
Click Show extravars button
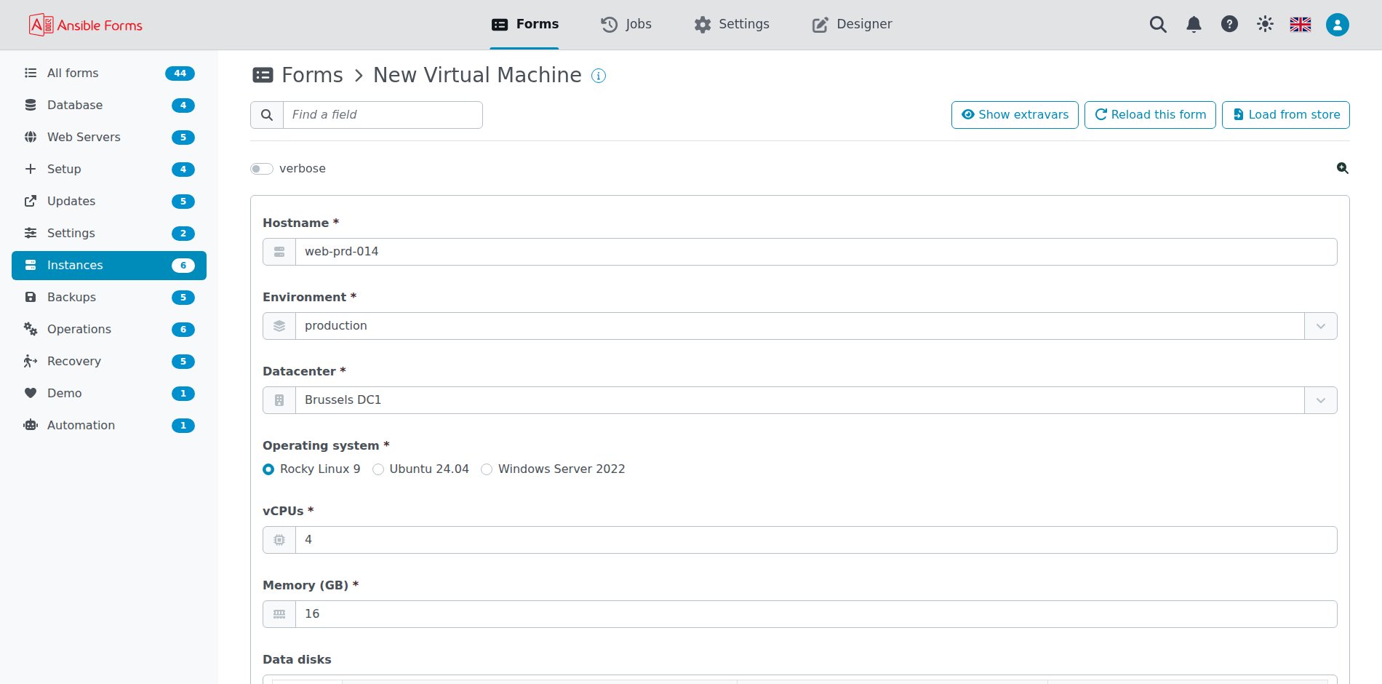[x=1015, y=115]
